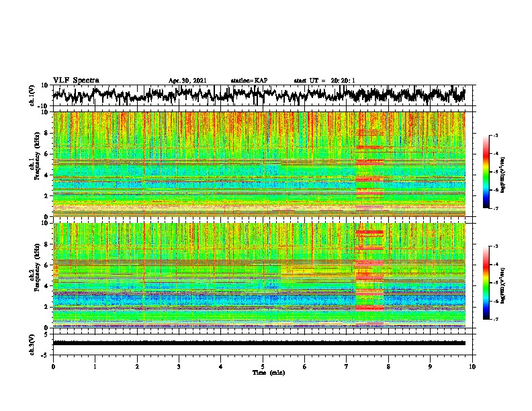Click tick label "7" on the Time axis

click(x=347, y=367)
